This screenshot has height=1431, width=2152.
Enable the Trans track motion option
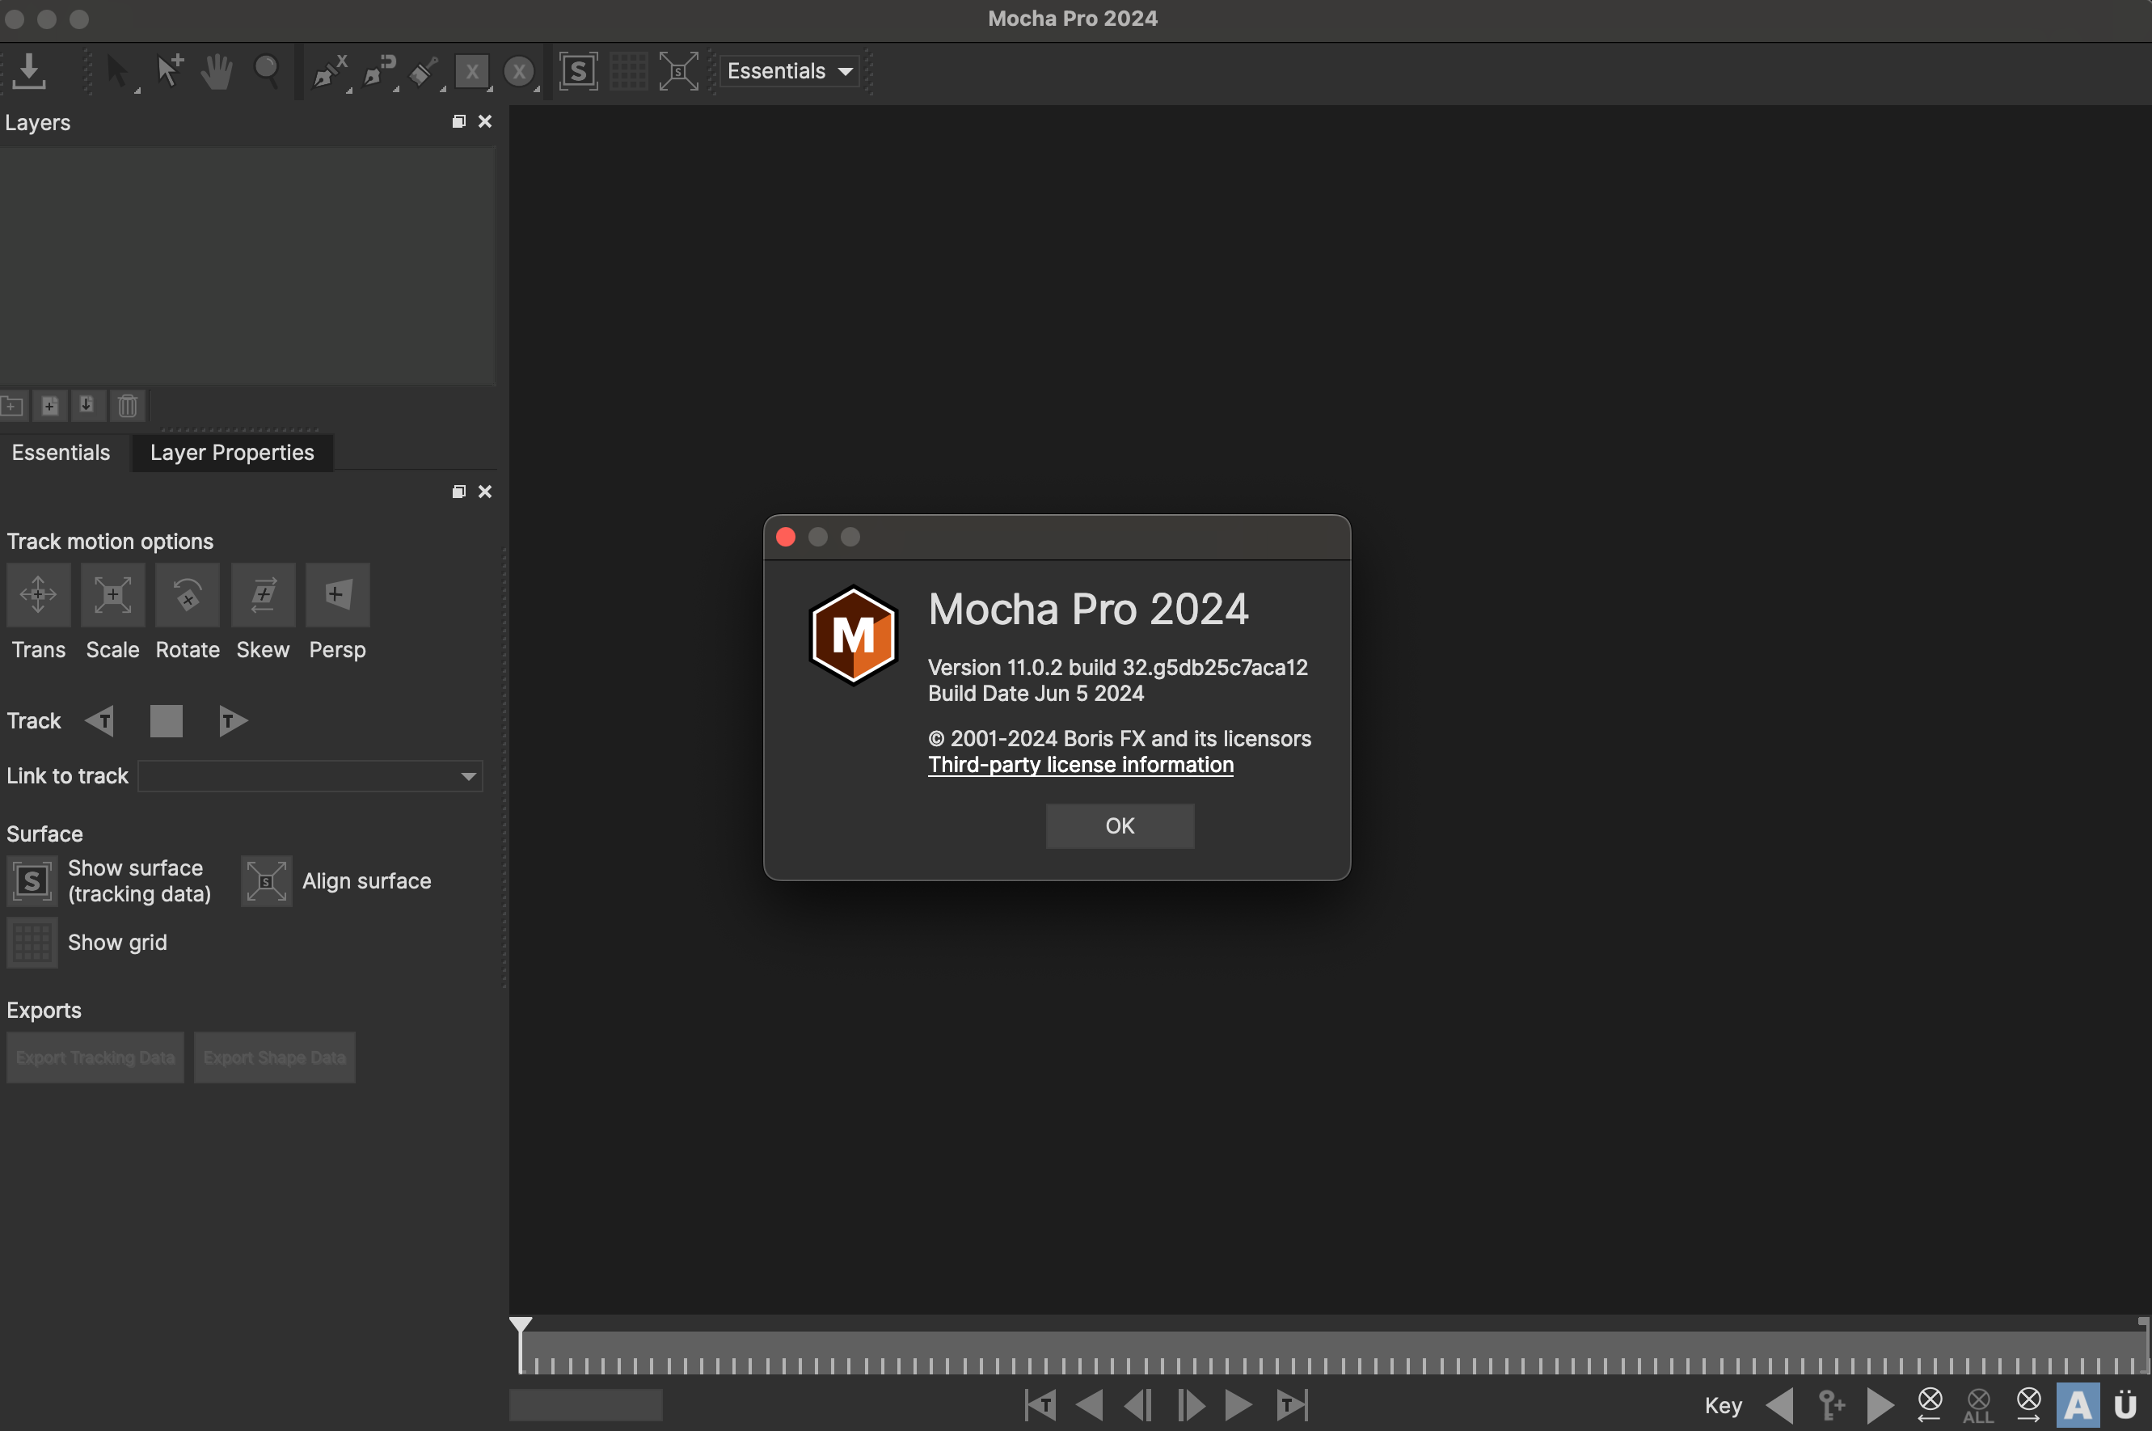pyautogui.click(x=38, y=595)
